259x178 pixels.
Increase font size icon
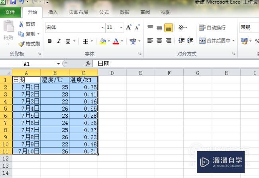(x=129, y=27)
